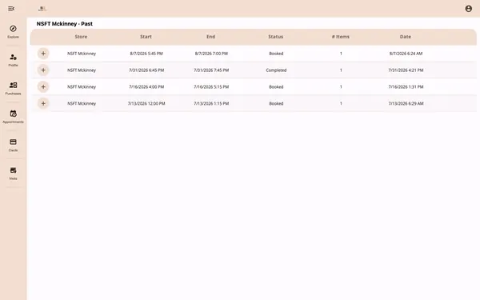Click the '7/16/2026 4:00 PM' start cell
The width and height of the screenshot is (480, 300).
146,86
